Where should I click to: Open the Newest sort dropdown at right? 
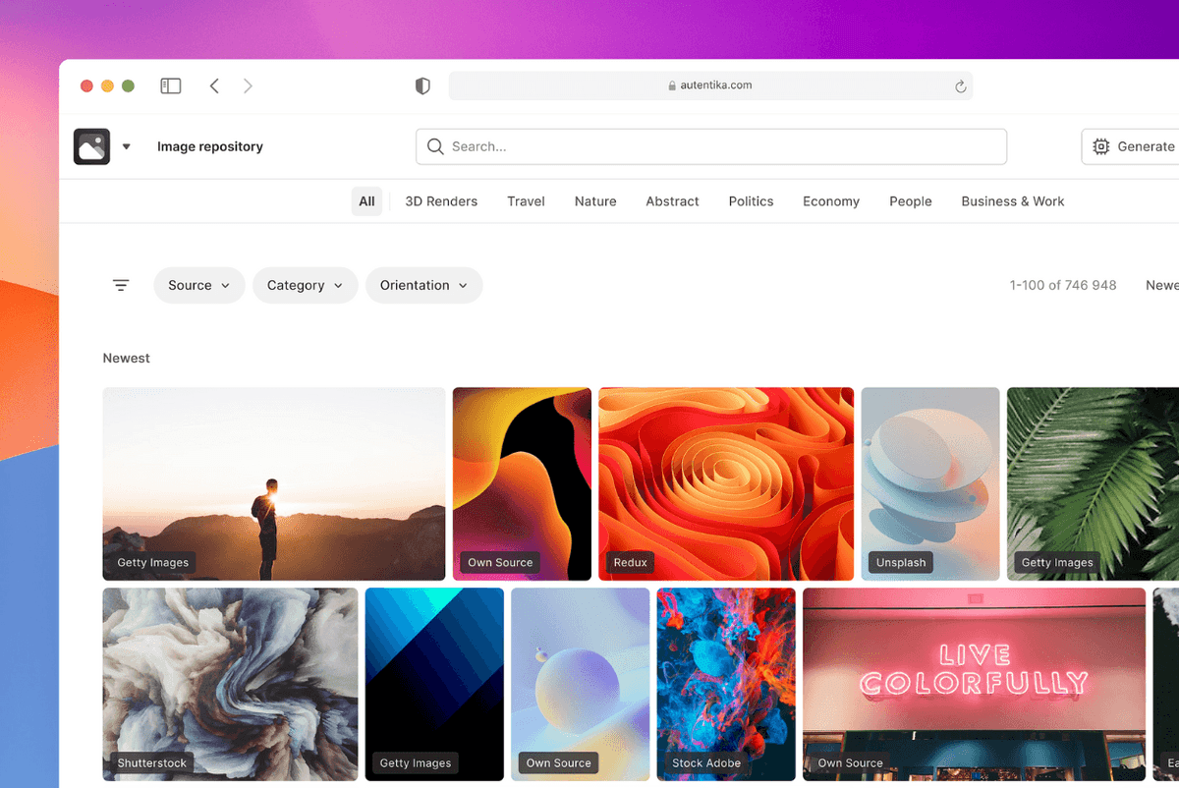(1161, 285)
